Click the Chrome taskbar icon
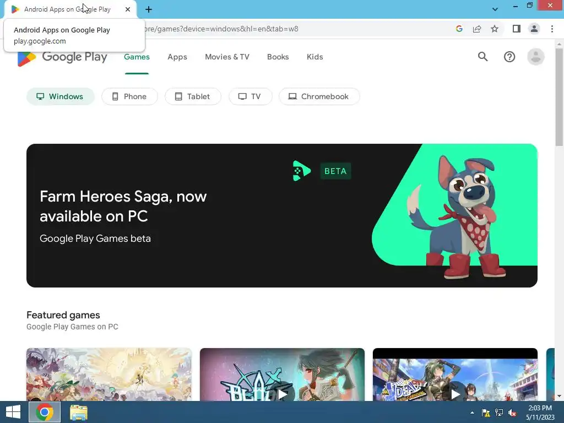This screenshot has height=423, width=564. (x=45, y=412)
